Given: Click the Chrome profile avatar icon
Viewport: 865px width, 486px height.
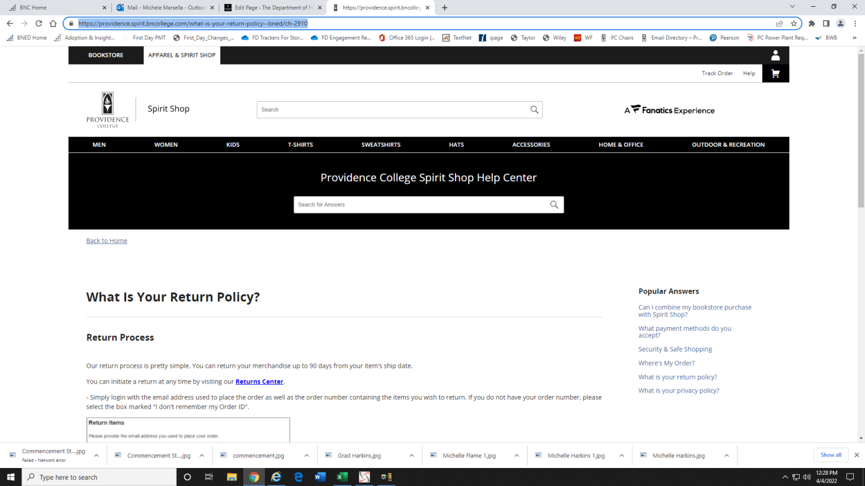Looking at the screenshot, I should click(840, 23).
